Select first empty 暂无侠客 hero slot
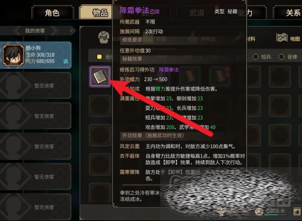This screenshot has height=221, width=302. [35, 86]
